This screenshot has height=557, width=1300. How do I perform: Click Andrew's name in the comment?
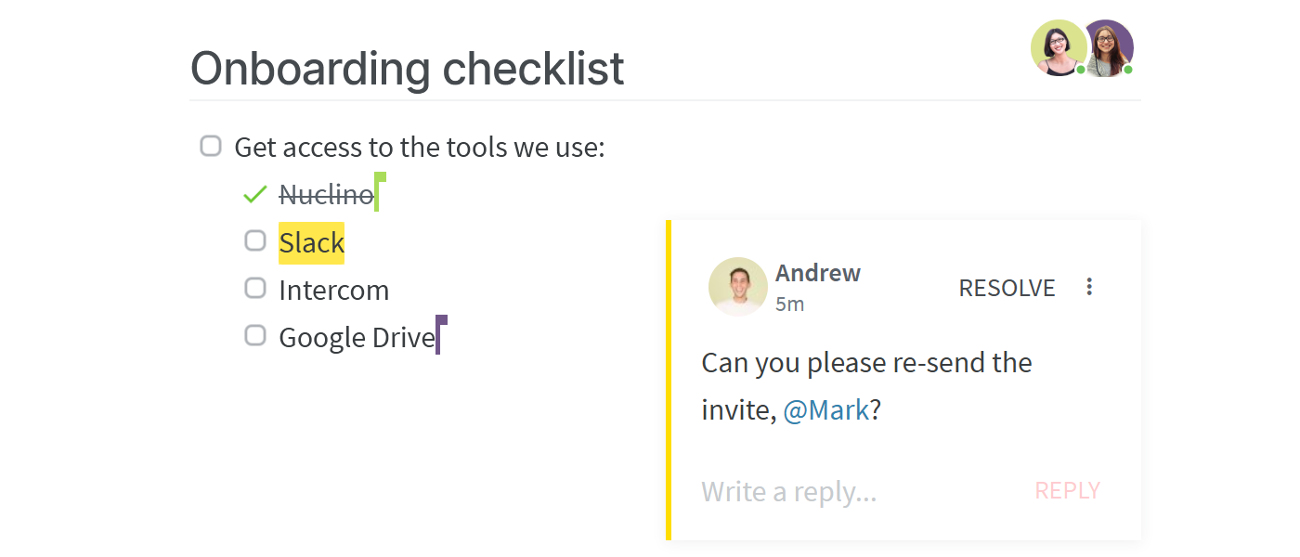[x=817, y=273]
